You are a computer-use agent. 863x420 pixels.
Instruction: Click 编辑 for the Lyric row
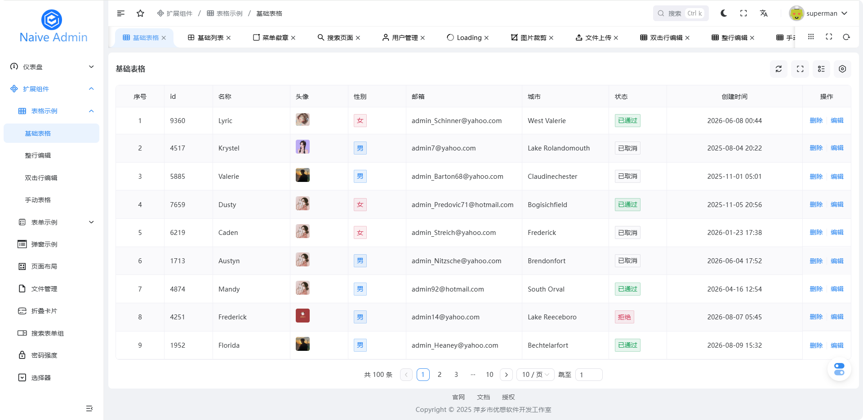click(837, 120)
